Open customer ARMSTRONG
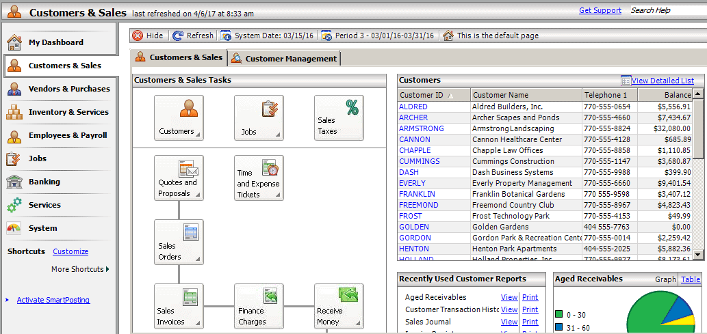This screenshot has height=334, width=707. tap(421, 128)
